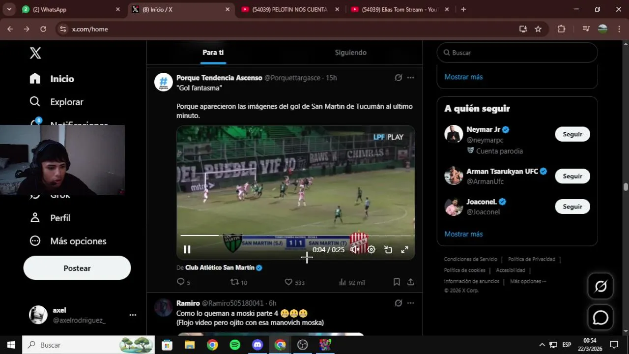Follow Neymar Jr
The width and height of the screenshot is (629, 354).
[x=572, y=134]
